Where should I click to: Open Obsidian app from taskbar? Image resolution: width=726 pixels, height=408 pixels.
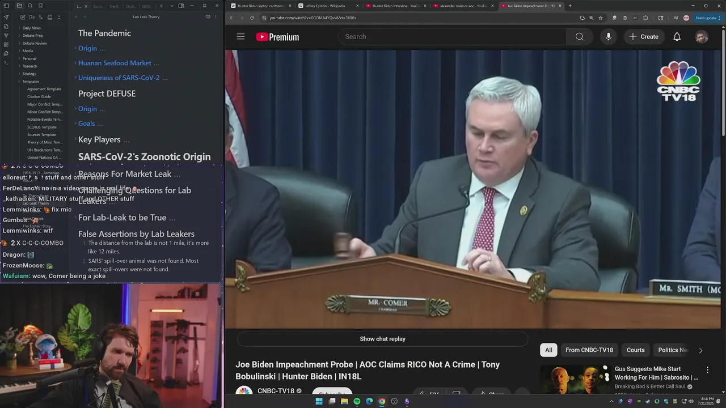pyautogui.click(x=407, y=401)
